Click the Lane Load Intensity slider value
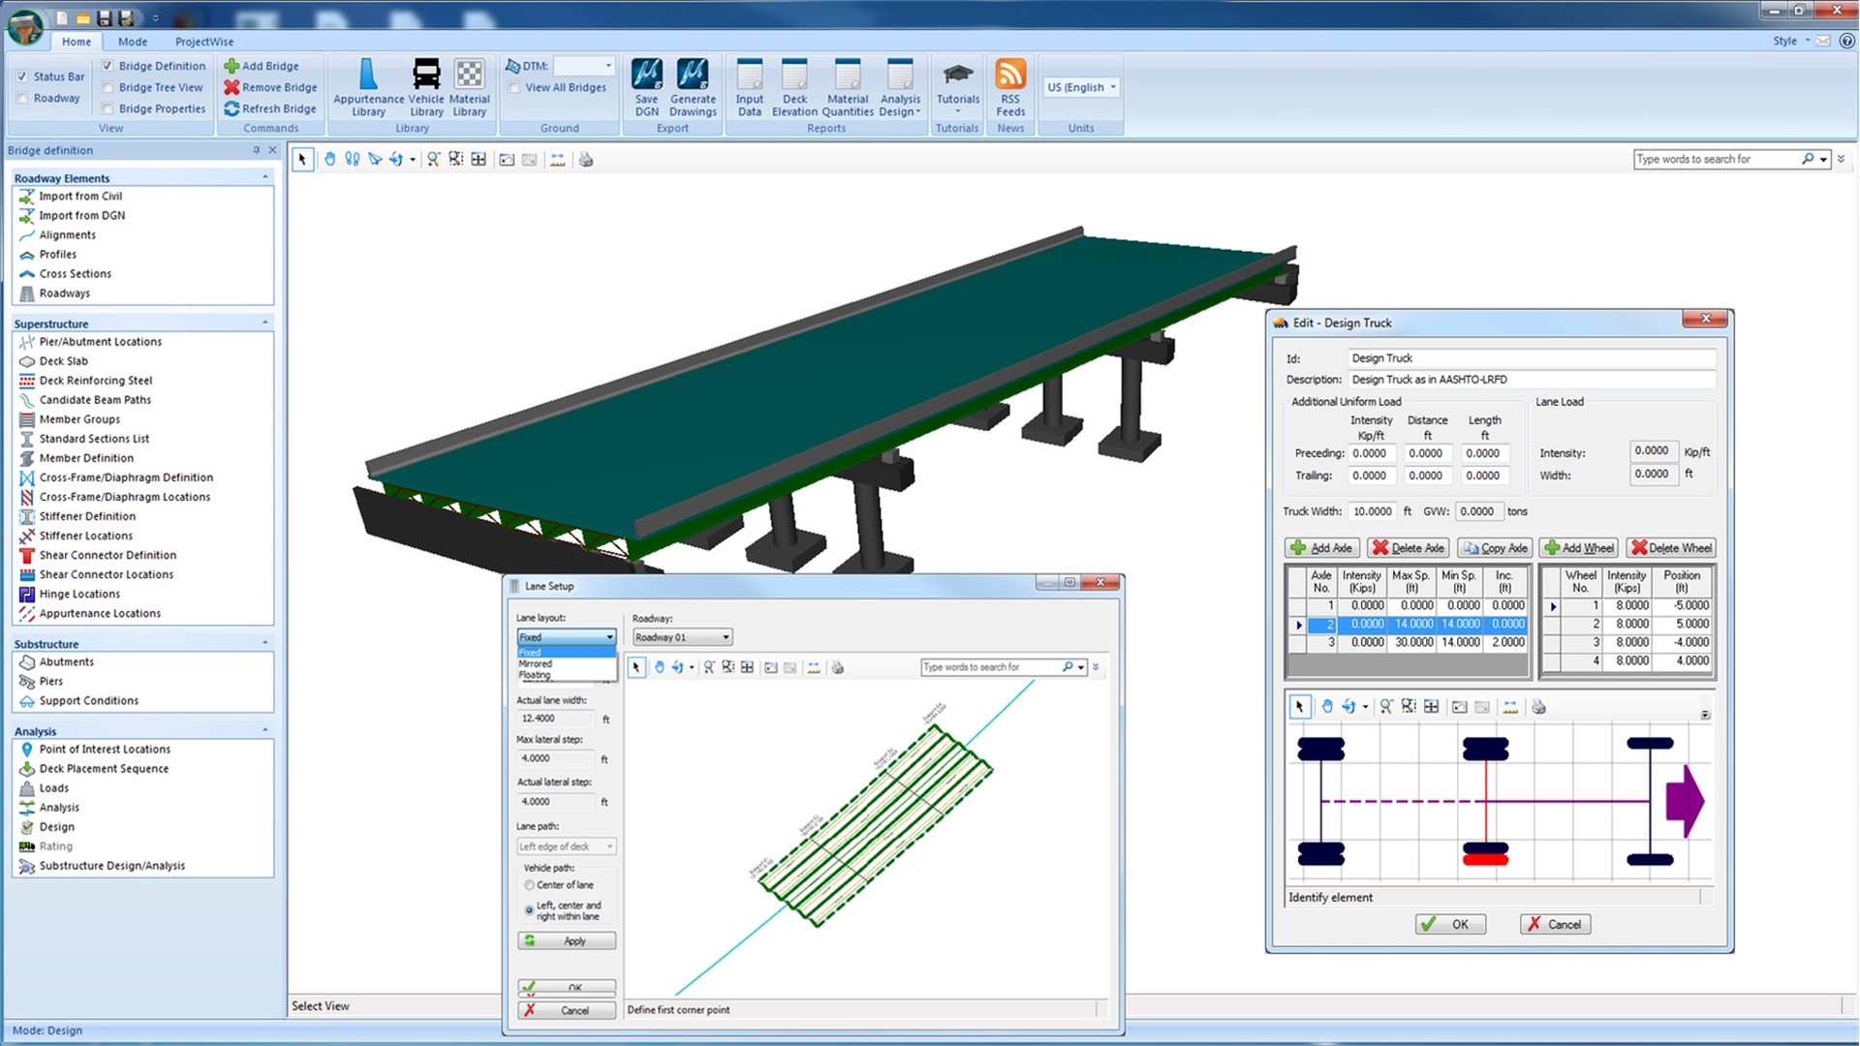 pyautogui.click(x=1653, y=449)
